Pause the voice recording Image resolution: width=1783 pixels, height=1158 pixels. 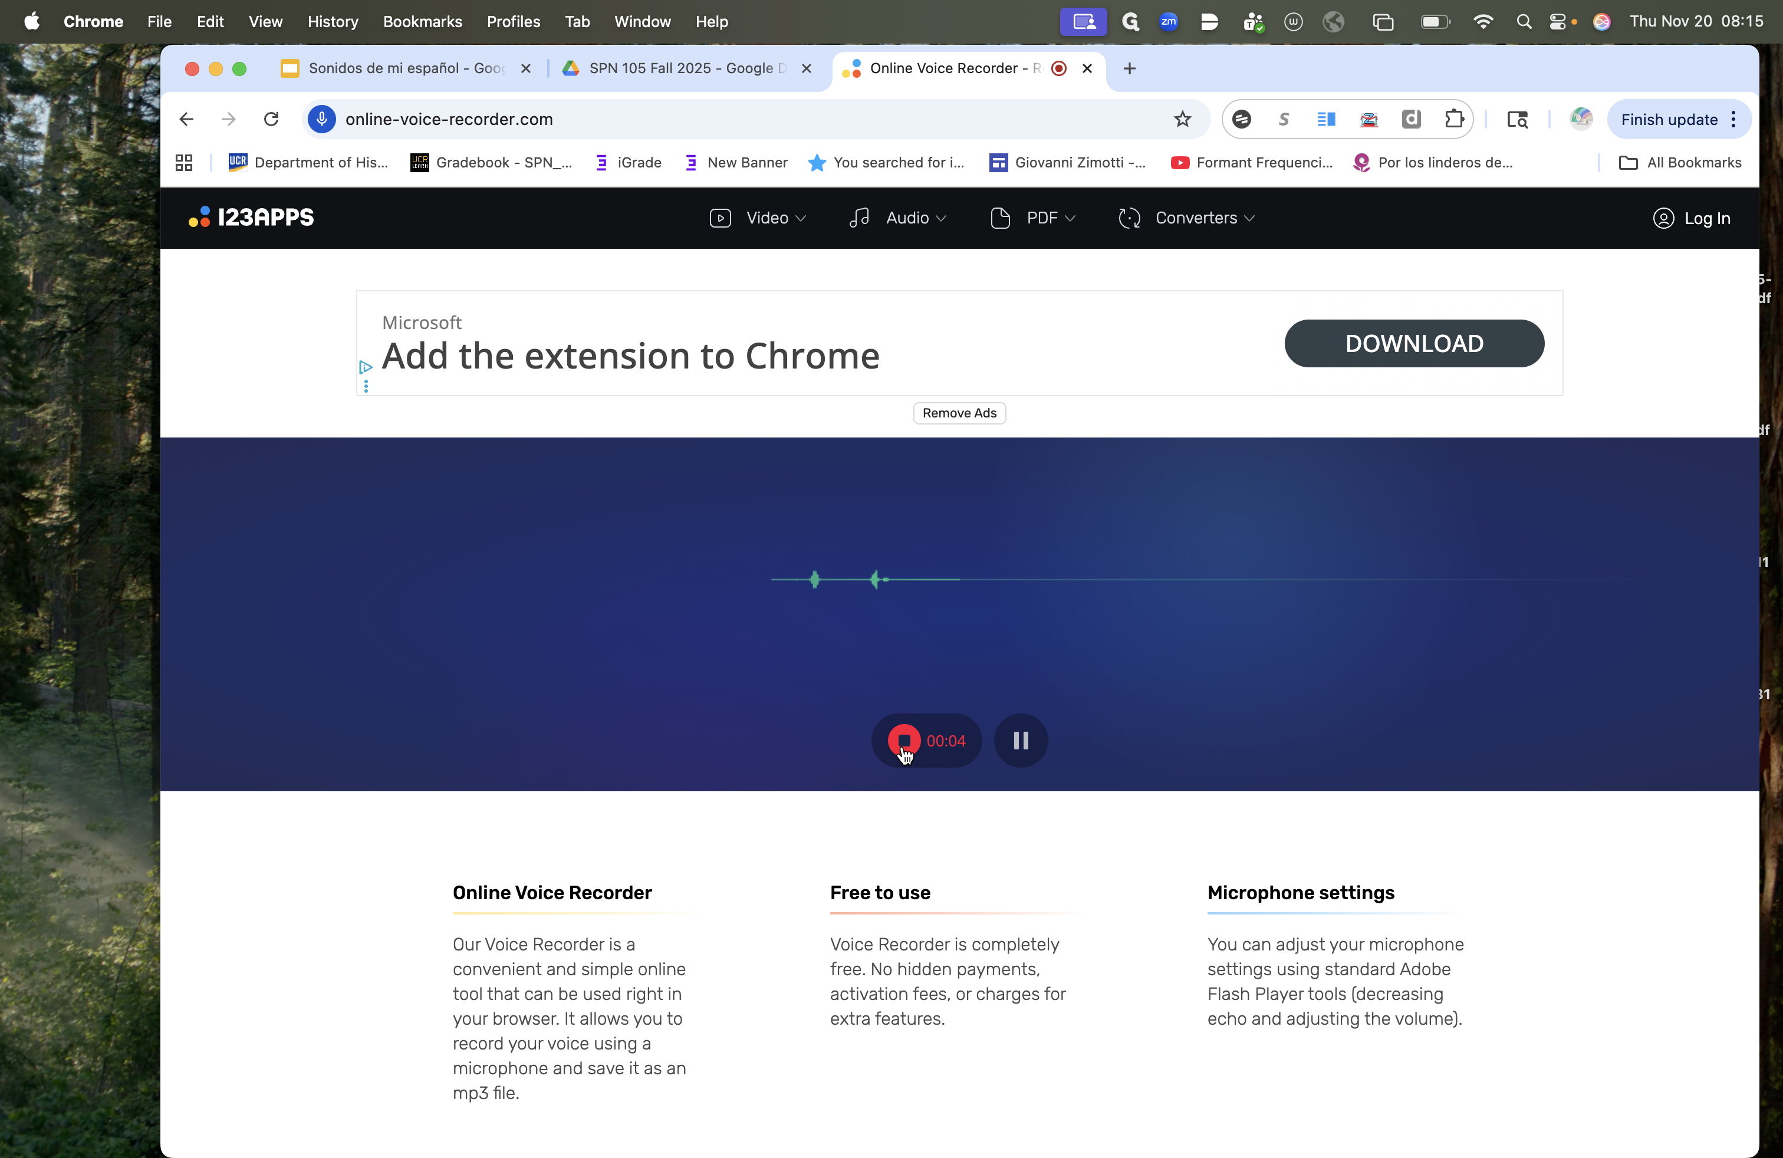tap(1021, 740)
